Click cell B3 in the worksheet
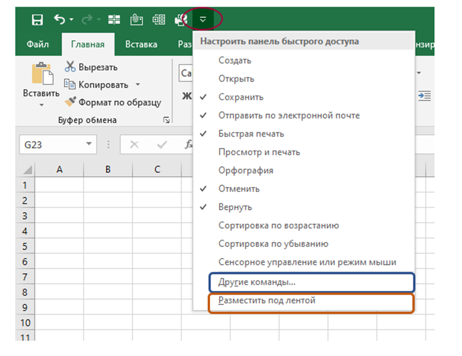This screenshot has height=356, width=462. tap(108, 216)
